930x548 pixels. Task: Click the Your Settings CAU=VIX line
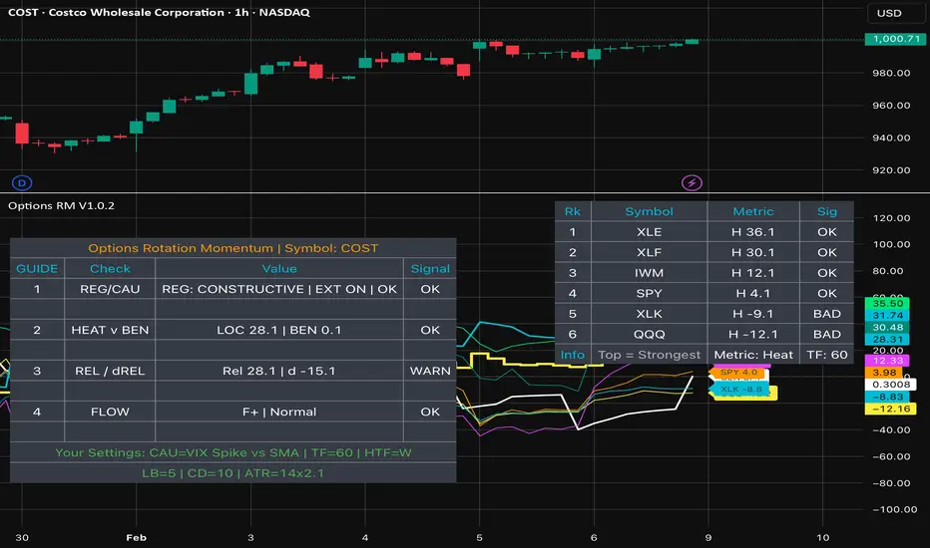pos(233,452)
